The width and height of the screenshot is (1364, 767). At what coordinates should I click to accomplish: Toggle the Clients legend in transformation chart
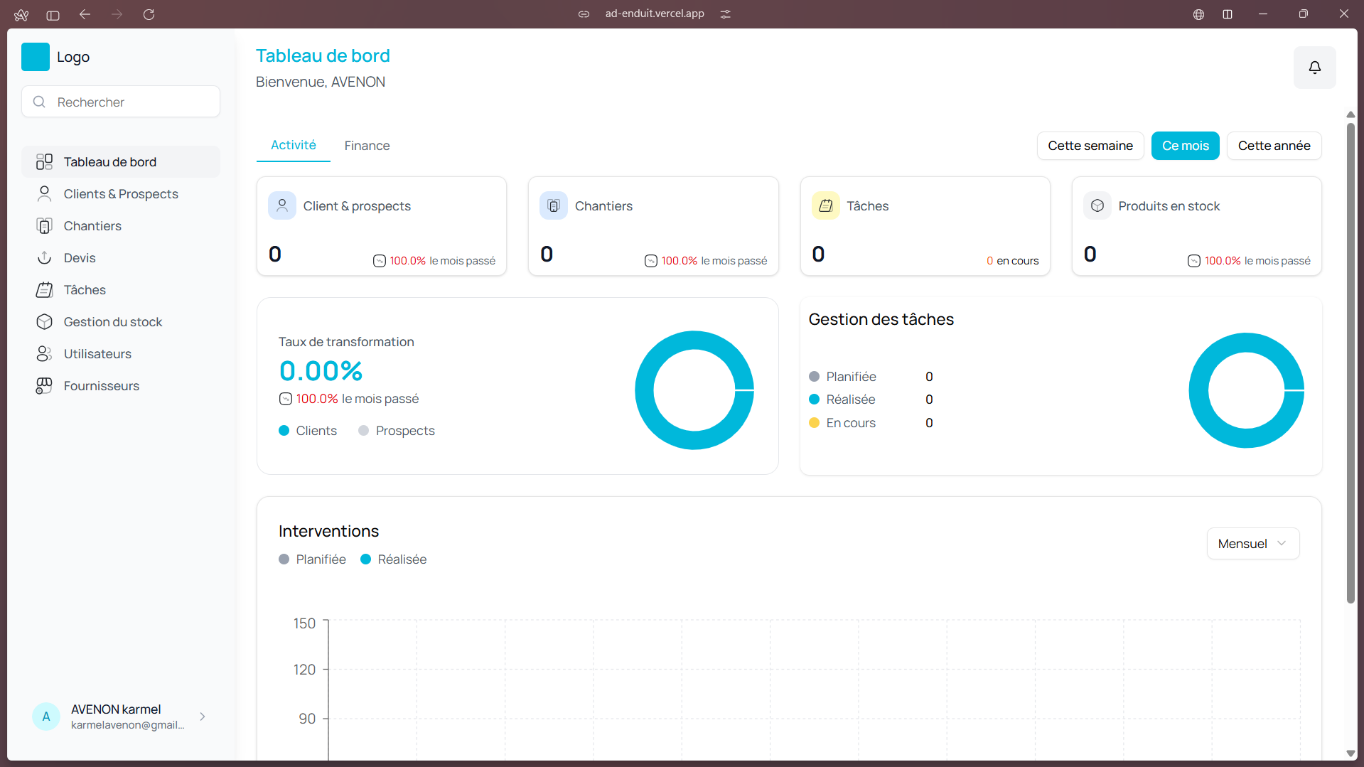(308, 431)
